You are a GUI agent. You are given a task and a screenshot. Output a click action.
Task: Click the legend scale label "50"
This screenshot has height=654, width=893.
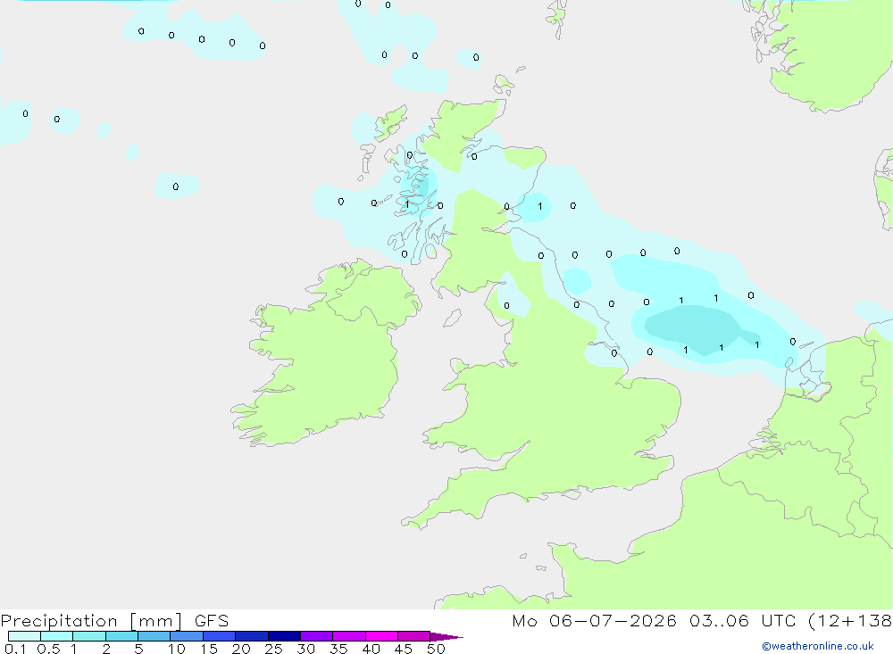pos(436,649)
